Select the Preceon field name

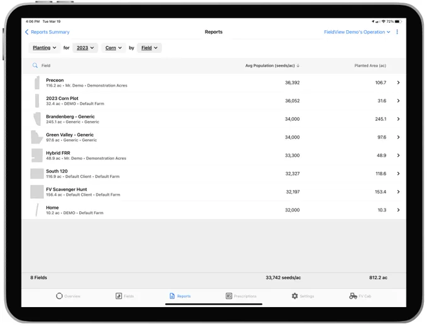[55, 80]
